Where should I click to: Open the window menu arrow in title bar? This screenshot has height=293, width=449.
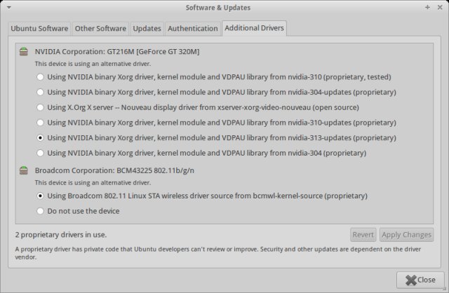pyautogui.click(x=9, y=8)
